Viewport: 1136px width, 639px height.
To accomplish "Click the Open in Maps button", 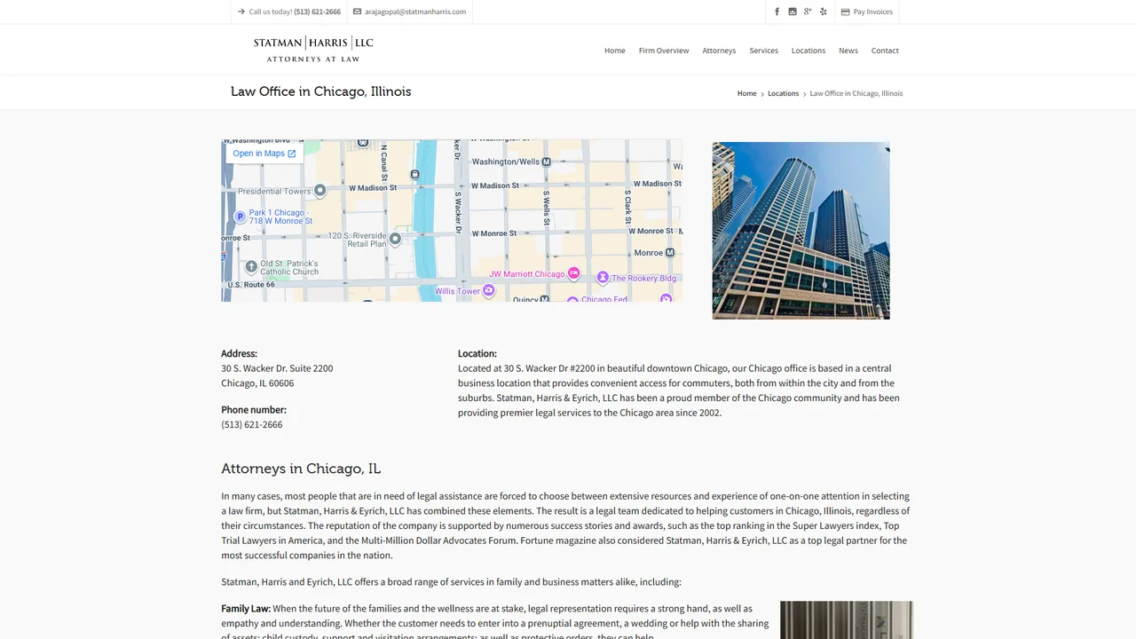I will point(264,154).
